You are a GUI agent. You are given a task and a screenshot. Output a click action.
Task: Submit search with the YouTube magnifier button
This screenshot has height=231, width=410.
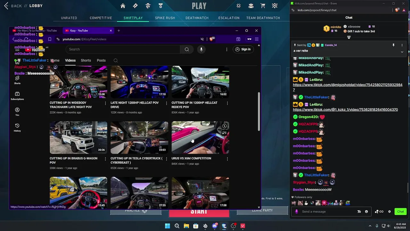187,49
